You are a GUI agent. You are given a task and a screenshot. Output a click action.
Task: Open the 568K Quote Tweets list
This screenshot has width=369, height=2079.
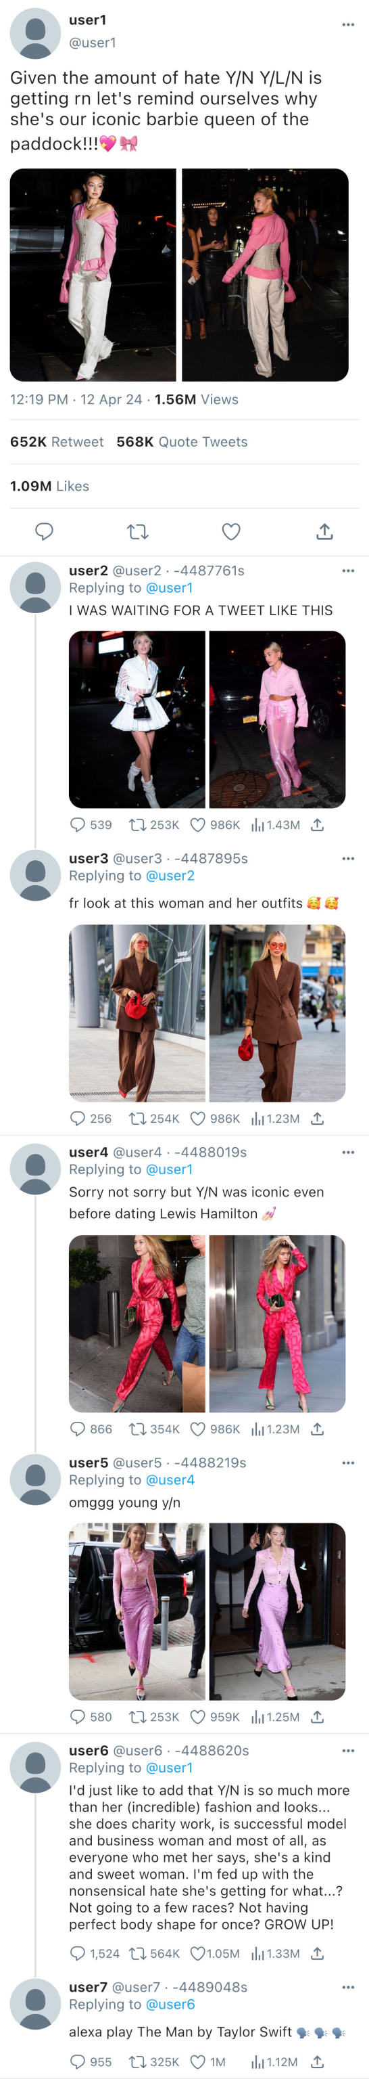182,441
